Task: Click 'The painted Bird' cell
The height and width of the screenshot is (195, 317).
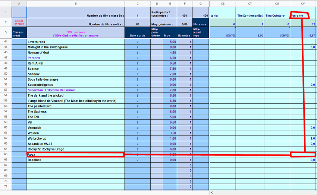Action: (x=76, y=106)
